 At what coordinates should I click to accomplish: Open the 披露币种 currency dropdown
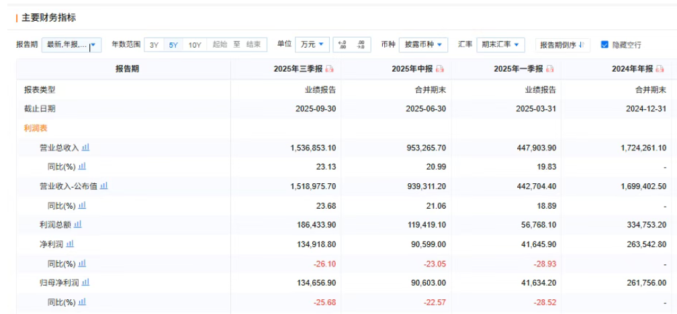tap(423, 44)
